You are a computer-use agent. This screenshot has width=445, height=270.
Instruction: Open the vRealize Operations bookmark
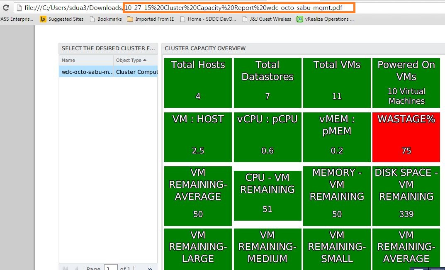click(325, 19)
